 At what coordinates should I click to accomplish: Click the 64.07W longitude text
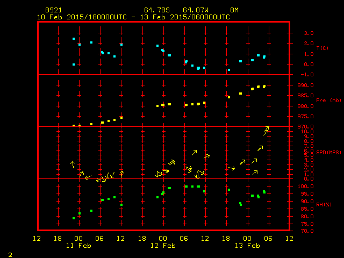[x=194, y=10]
